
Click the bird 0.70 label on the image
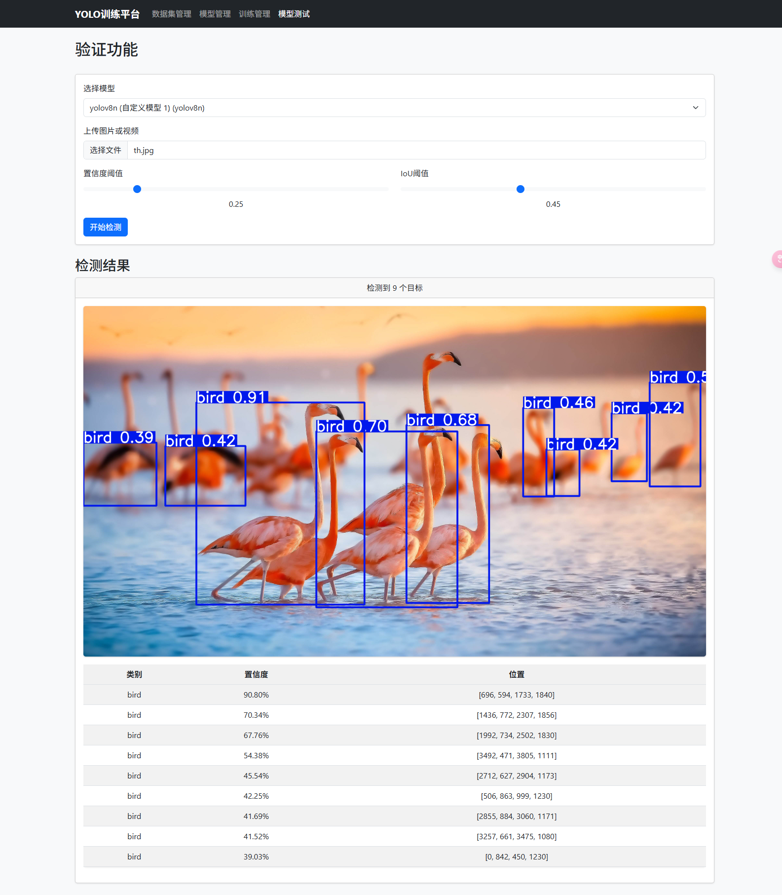click(352, 426)
